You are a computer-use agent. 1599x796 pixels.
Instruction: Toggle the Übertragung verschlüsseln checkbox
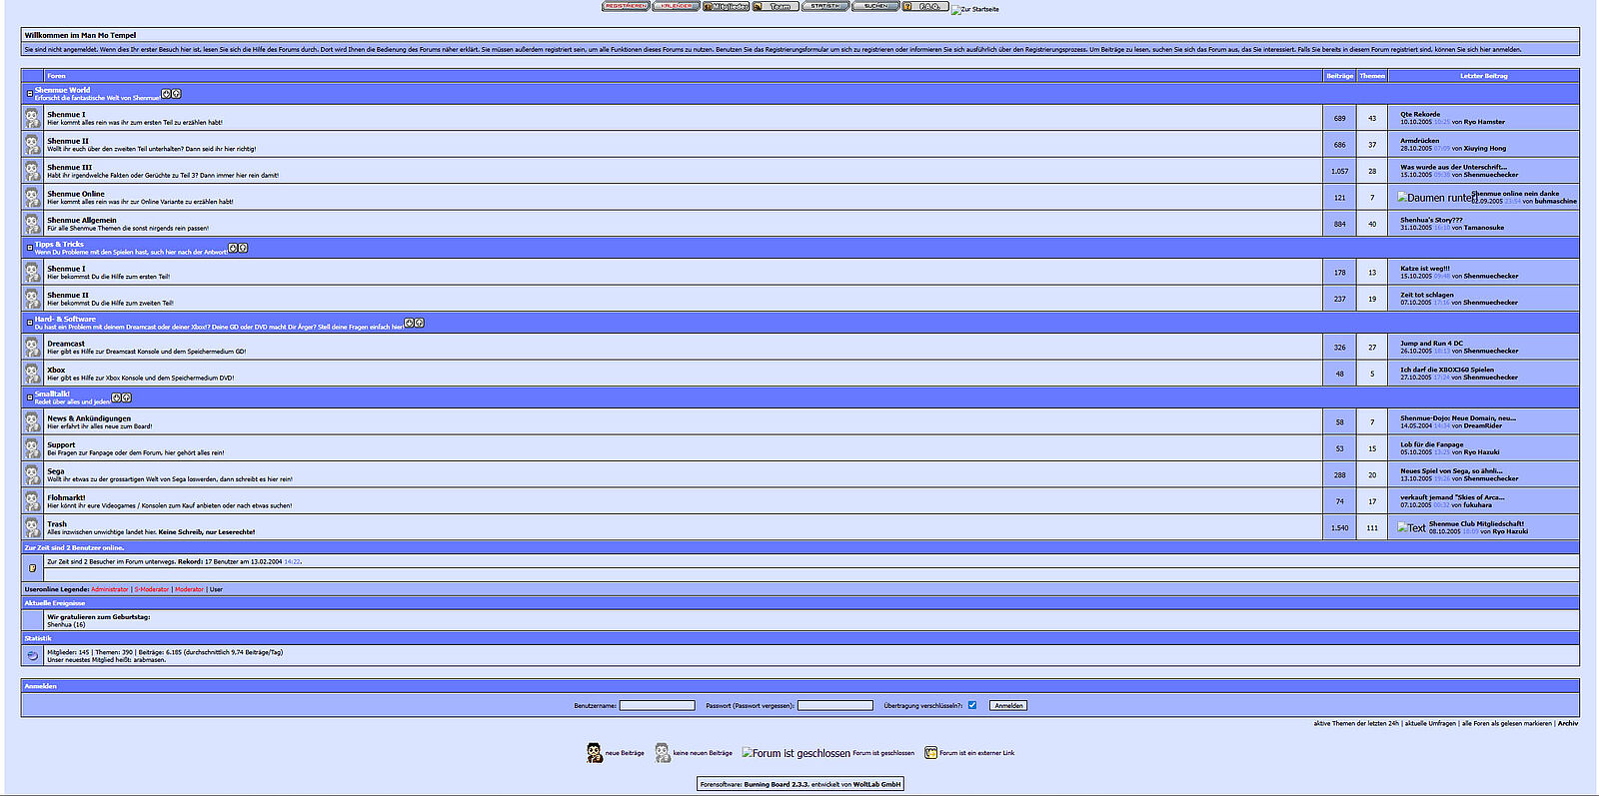pos(972,705)
